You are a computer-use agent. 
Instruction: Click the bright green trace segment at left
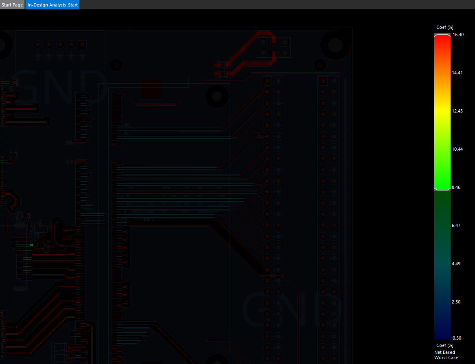(31, 245)
